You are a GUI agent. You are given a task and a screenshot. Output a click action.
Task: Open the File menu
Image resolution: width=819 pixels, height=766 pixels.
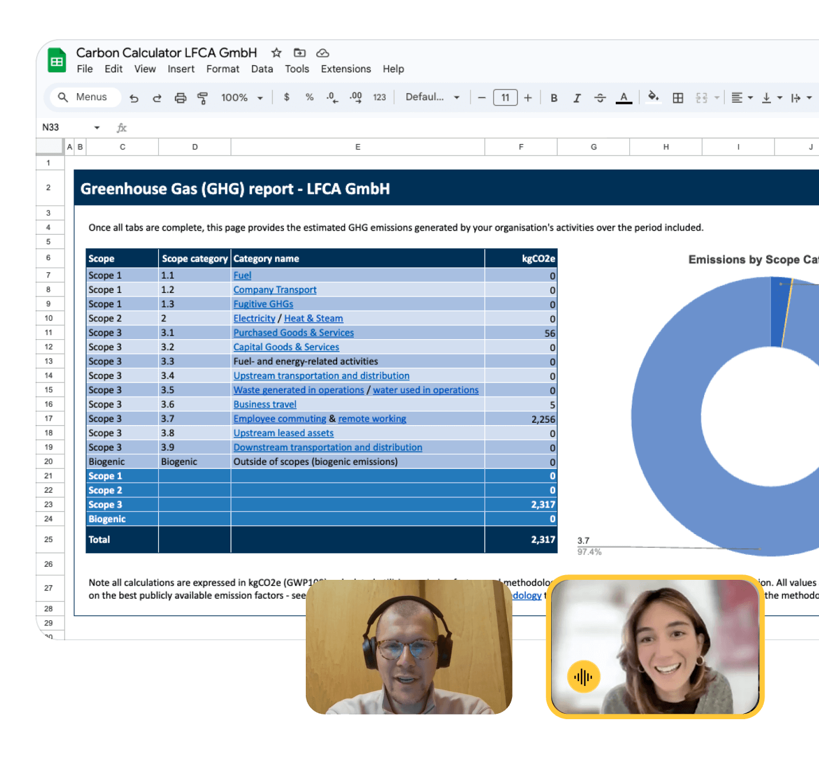pos(85,69)
